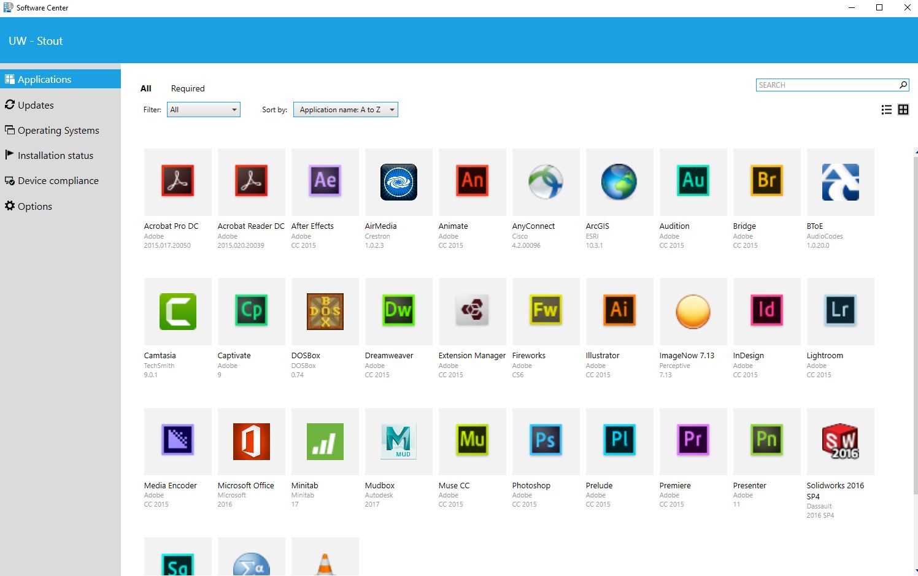Open the Adobe Bridge icon
Screen dimensions: 918x576
(767, 182)
